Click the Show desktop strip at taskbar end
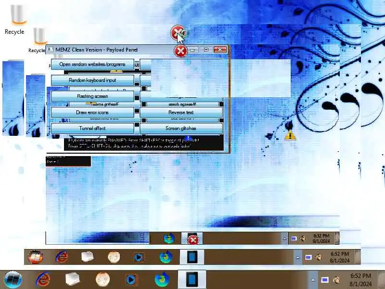 pos(382,280)
